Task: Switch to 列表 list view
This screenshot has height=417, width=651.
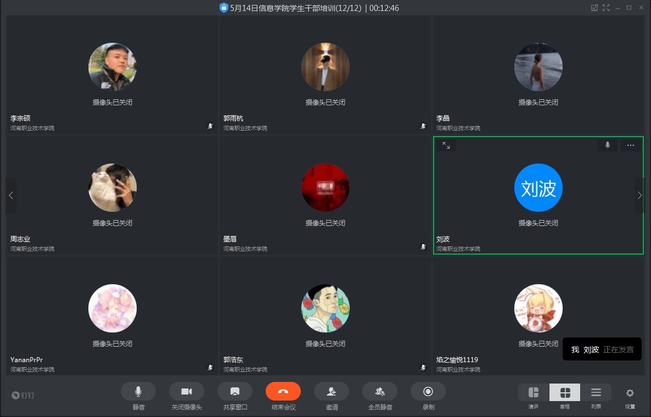Action: 596,393
